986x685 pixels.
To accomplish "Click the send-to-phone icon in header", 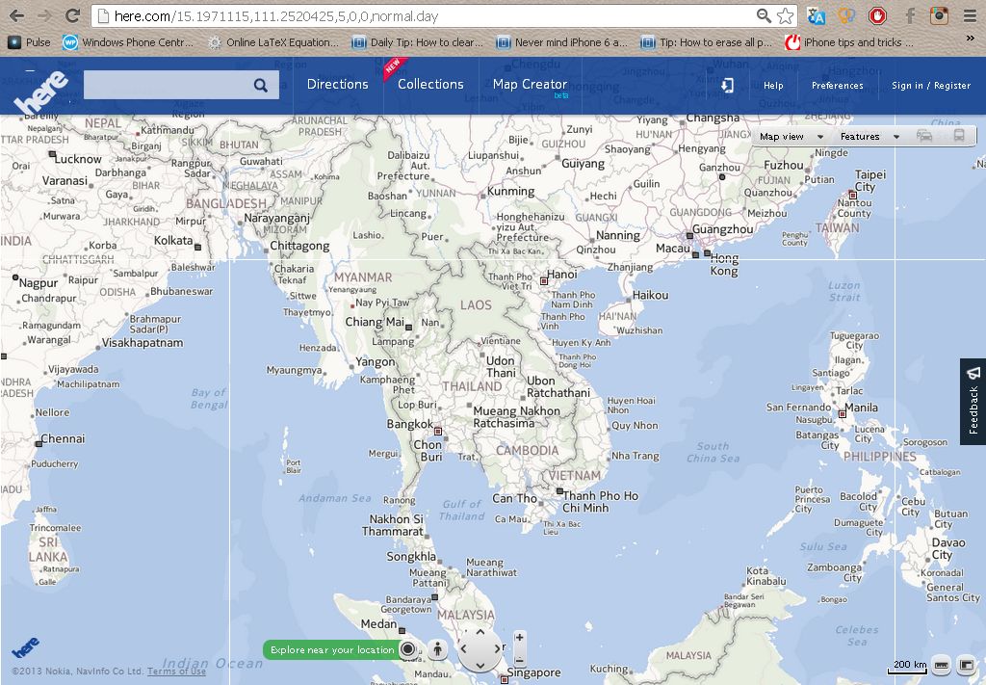I will pos(728,86).
